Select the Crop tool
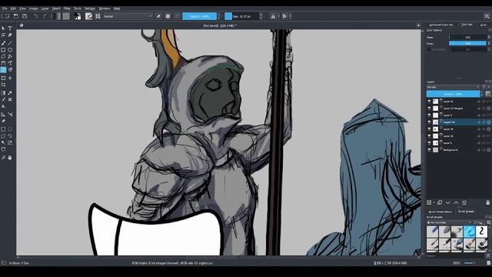The width and height of the screenshot is (492, 277). [x=3, y=85]
